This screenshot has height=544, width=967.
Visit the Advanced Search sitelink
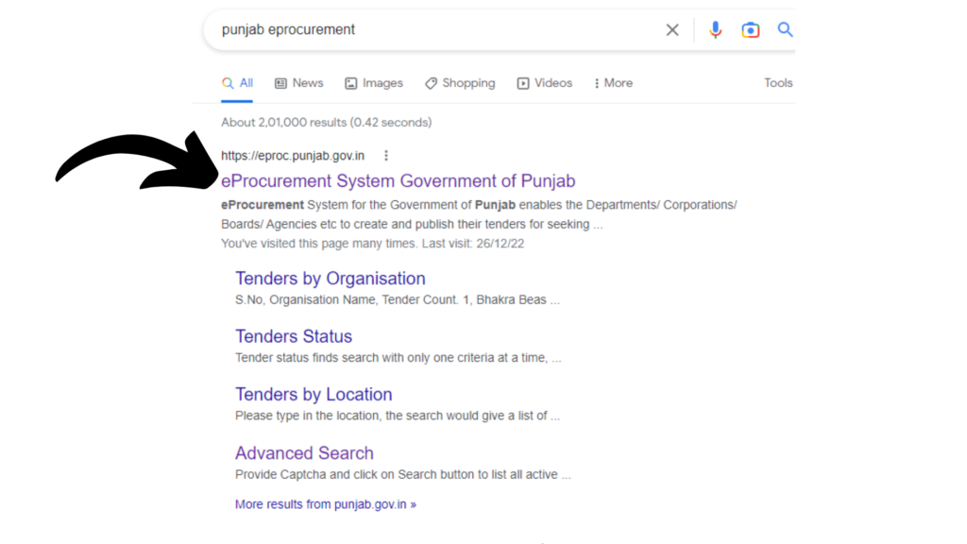tap(304, 453)
